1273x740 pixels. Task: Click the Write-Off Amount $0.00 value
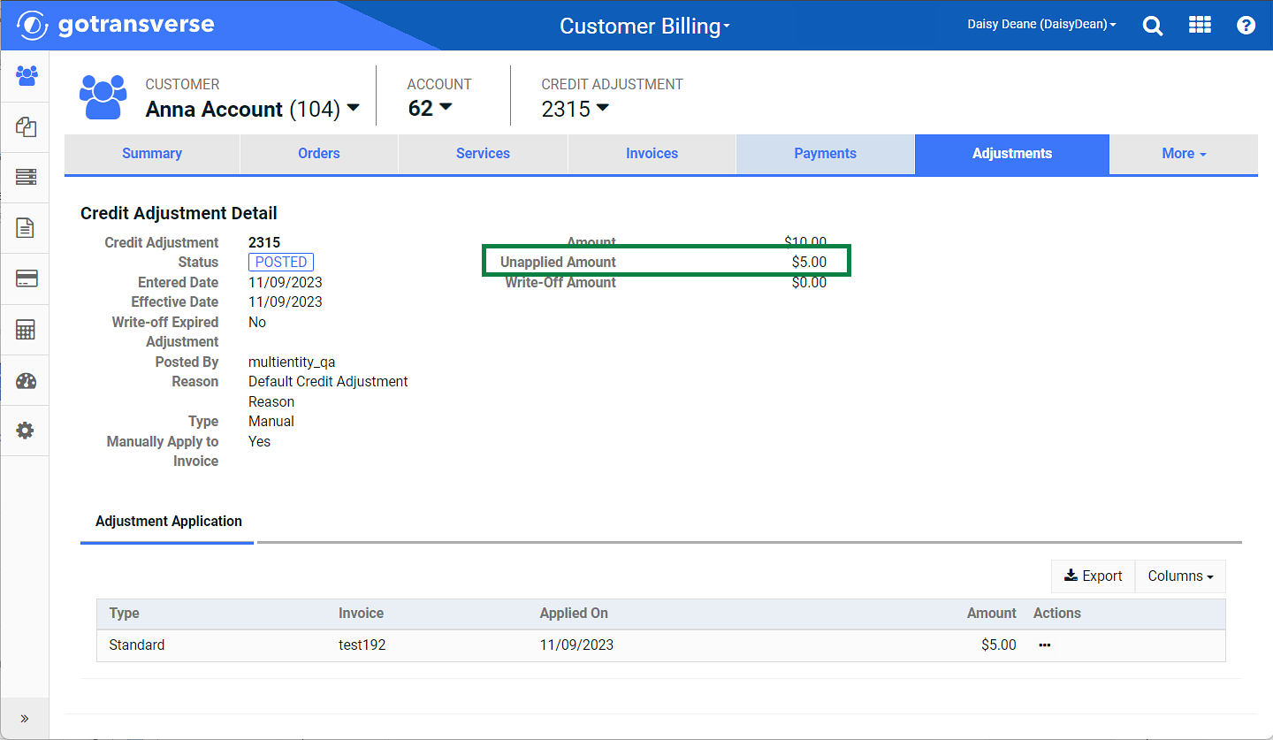coord(809,283)
